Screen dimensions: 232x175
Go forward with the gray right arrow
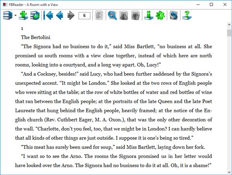click(71, 15)
